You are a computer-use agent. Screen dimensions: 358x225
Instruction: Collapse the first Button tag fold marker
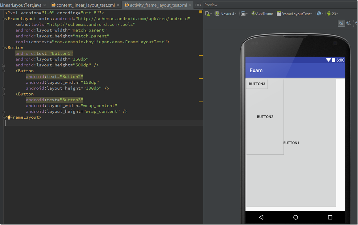[3, 48]
